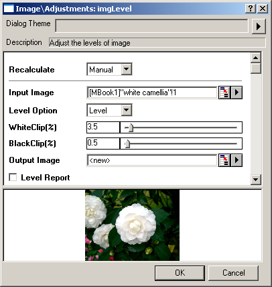Click the WhiteClip(%) label
This screenshot has height=287, width=272.
(x=33, y=127)
